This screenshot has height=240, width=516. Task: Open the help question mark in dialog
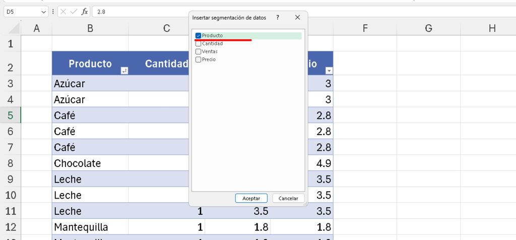(x=277, y=18)
